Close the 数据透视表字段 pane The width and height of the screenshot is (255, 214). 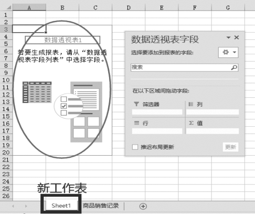(237, 37)
